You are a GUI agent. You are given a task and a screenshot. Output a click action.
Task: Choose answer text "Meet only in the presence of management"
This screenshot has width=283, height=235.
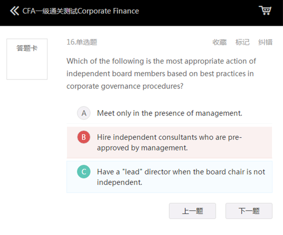point(170,113)
